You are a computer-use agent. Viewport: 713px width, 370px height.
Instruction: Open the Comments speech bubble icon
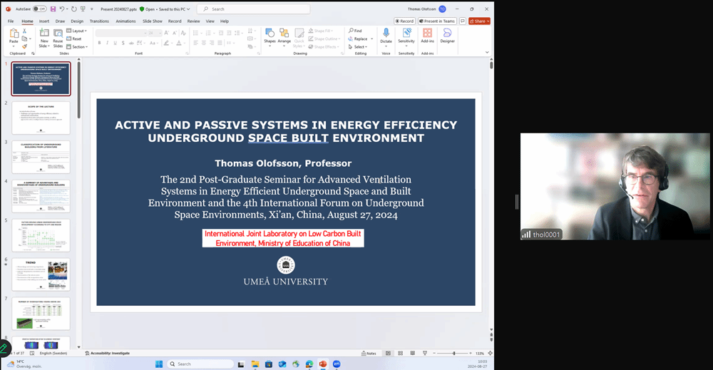click(x=463, y=21)
